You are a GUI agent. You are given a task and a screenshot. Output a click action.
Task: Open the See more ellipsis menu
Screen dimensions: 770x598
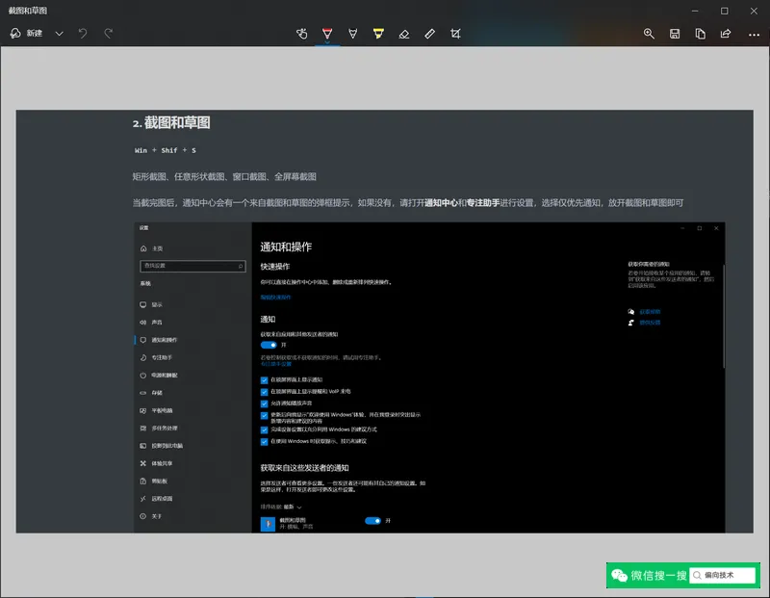[754, 35]
